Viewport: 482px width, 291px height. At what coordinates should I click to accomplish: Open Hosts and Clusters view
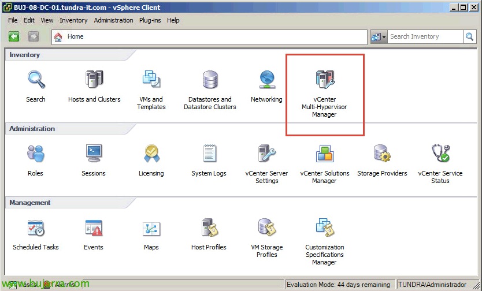pyautogui.click(x=94, y=80)
